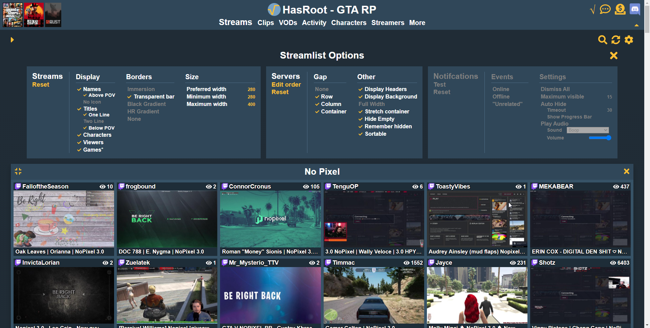Click Dismiss All in Settings

[x=555, y=89]
